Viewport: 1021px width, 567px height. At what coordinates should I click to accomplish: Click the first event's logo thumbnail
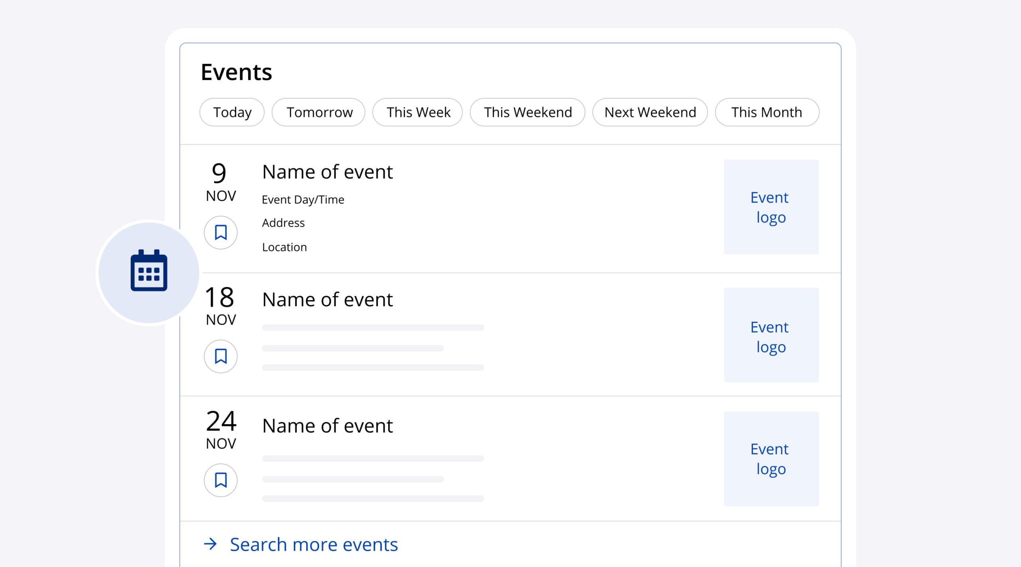[771, 207]
